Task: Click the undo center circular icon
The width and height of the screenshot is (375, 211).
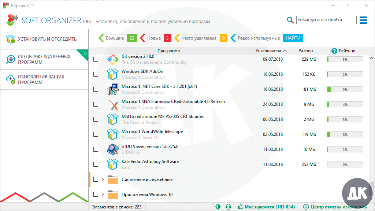Action: click(x=306, y=207)
